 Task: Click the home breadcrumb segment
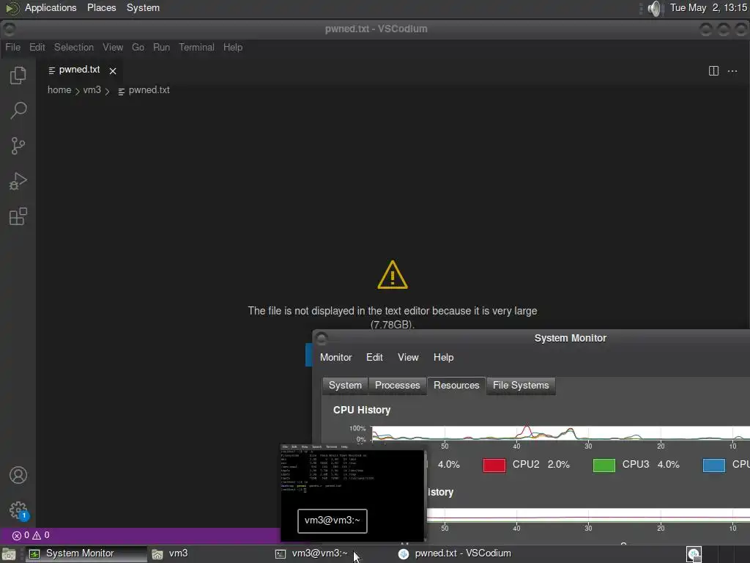[59, 90]
